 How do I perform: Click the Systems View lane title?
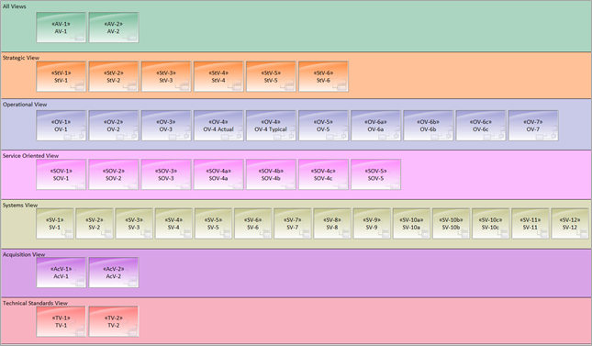20,205
